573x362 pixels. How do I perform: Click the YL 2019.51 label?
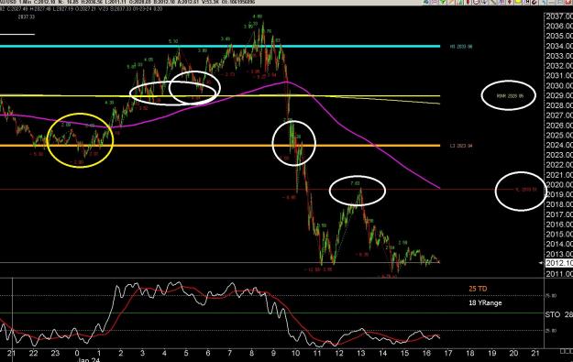[525, 189]
